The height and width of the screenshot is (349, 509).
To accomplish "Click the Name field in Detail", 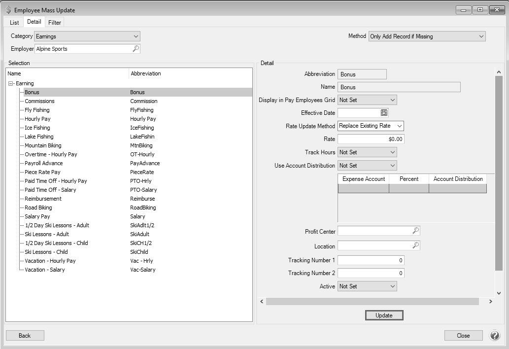I will [399, 87].
